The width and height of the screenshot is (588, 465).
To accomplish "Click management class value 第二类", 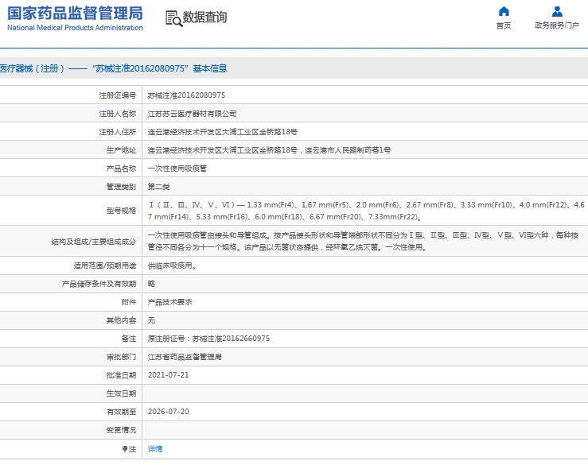I will tap(158, 187).
